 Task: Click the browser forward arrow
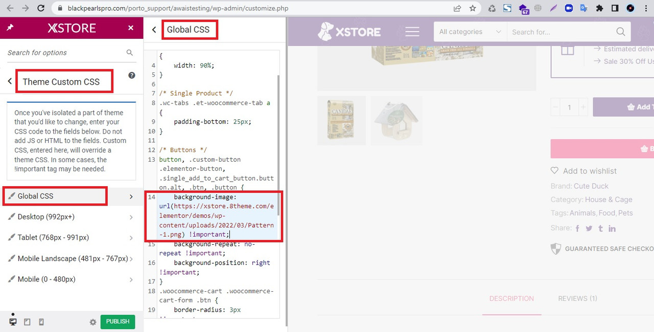point(26,8)
